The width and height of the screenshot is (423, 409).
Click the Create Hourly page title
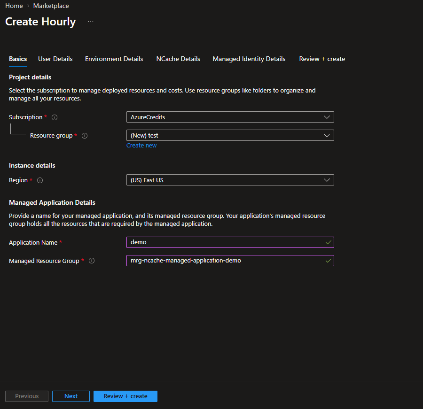pos(40,22)
